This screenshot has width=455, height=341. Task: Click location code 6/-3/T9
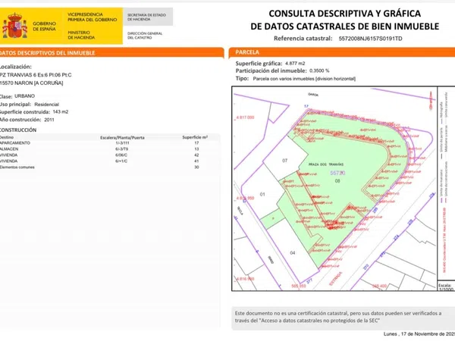[121, 149]
